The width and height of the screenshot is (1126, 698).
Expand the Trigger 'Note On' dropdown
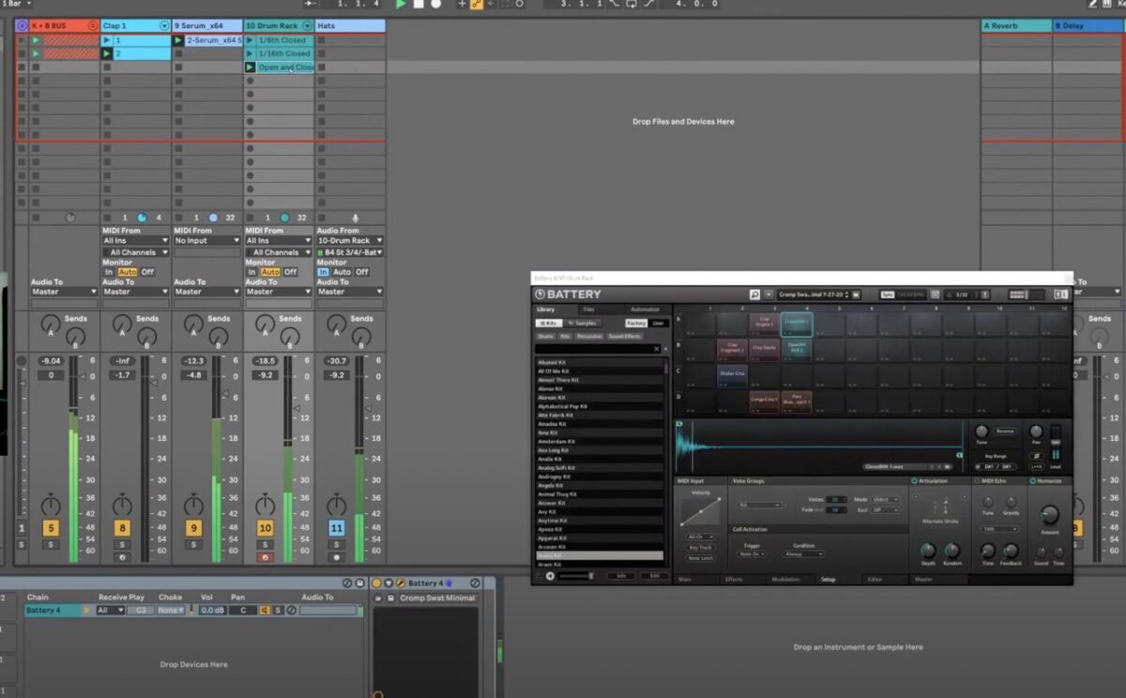752,554
